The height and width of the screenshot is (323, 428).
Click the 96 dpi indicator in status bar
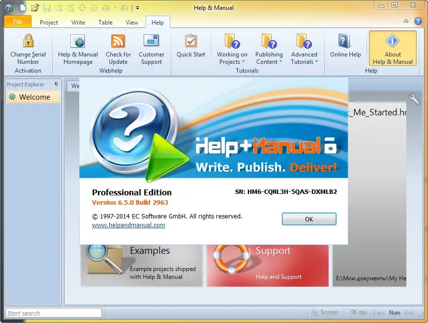355,312
